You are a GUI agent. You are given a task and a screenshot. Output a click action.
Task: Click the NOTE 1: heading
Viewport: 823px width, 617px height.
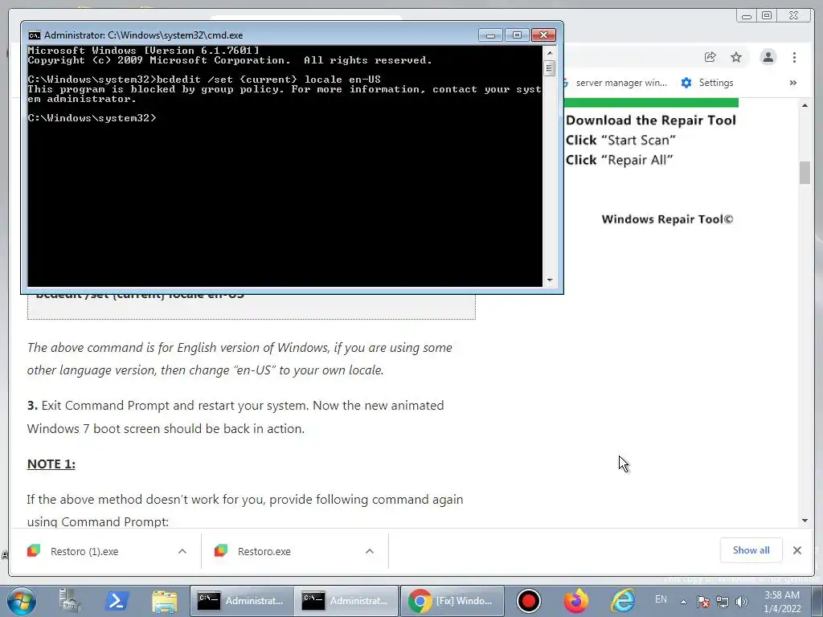coord(51,464)
